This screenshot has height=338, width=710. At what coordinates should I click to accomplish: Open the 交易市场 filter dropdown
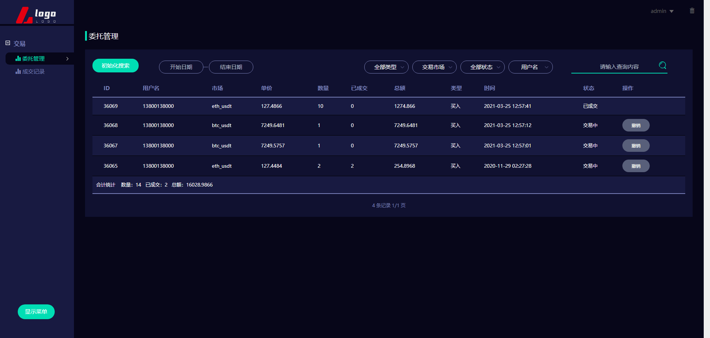pos(434,67)
